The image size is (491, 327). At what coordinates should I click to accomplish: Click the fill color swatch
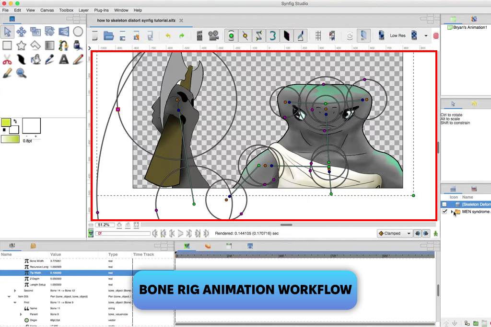tap(14, 130)
